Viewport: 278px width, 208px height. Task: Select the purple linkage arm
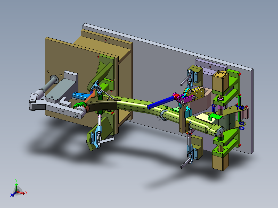point(186,99)
